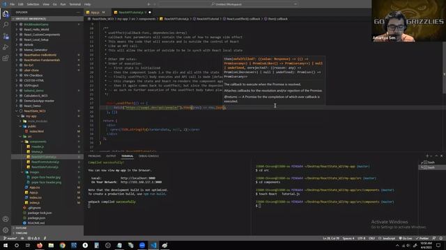Screen dimensions: 446x250
Task: Click the CRLF line ending indicator
Action: coord(371,238)
